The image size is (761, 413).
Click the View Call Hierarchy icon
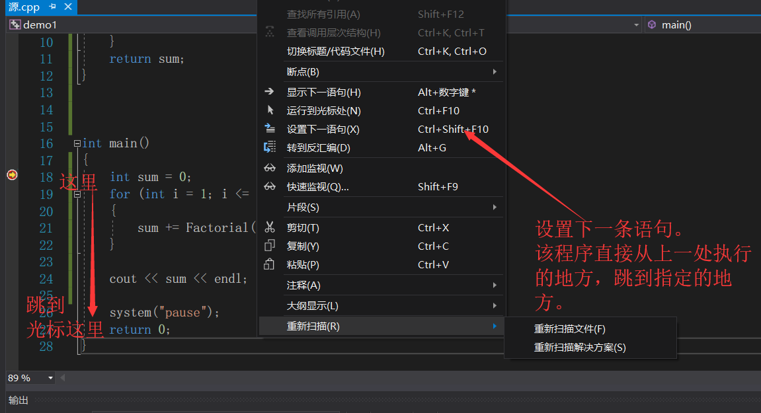point(269,32)
